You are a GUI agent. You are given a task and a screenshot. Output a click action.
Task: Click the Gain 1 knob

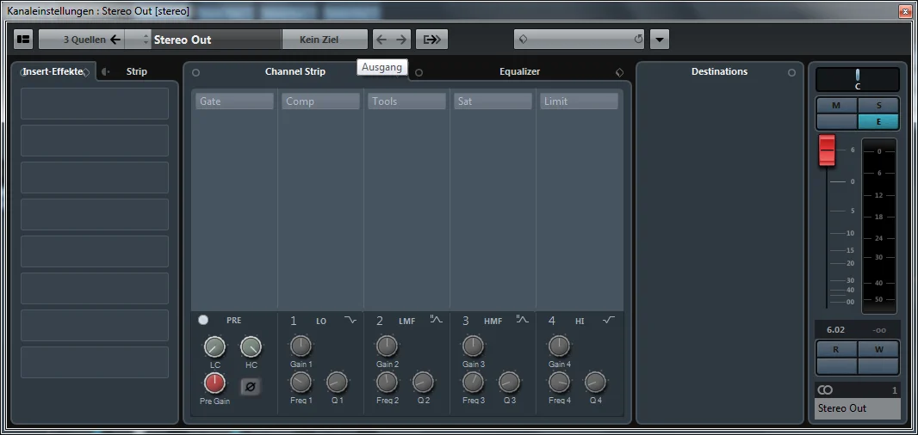tap(301, 346)
